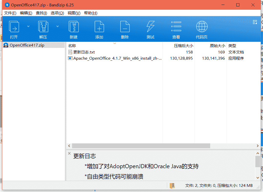
Task: Click the up arrow of preview pane scrollbar
Action: point(258,153)
